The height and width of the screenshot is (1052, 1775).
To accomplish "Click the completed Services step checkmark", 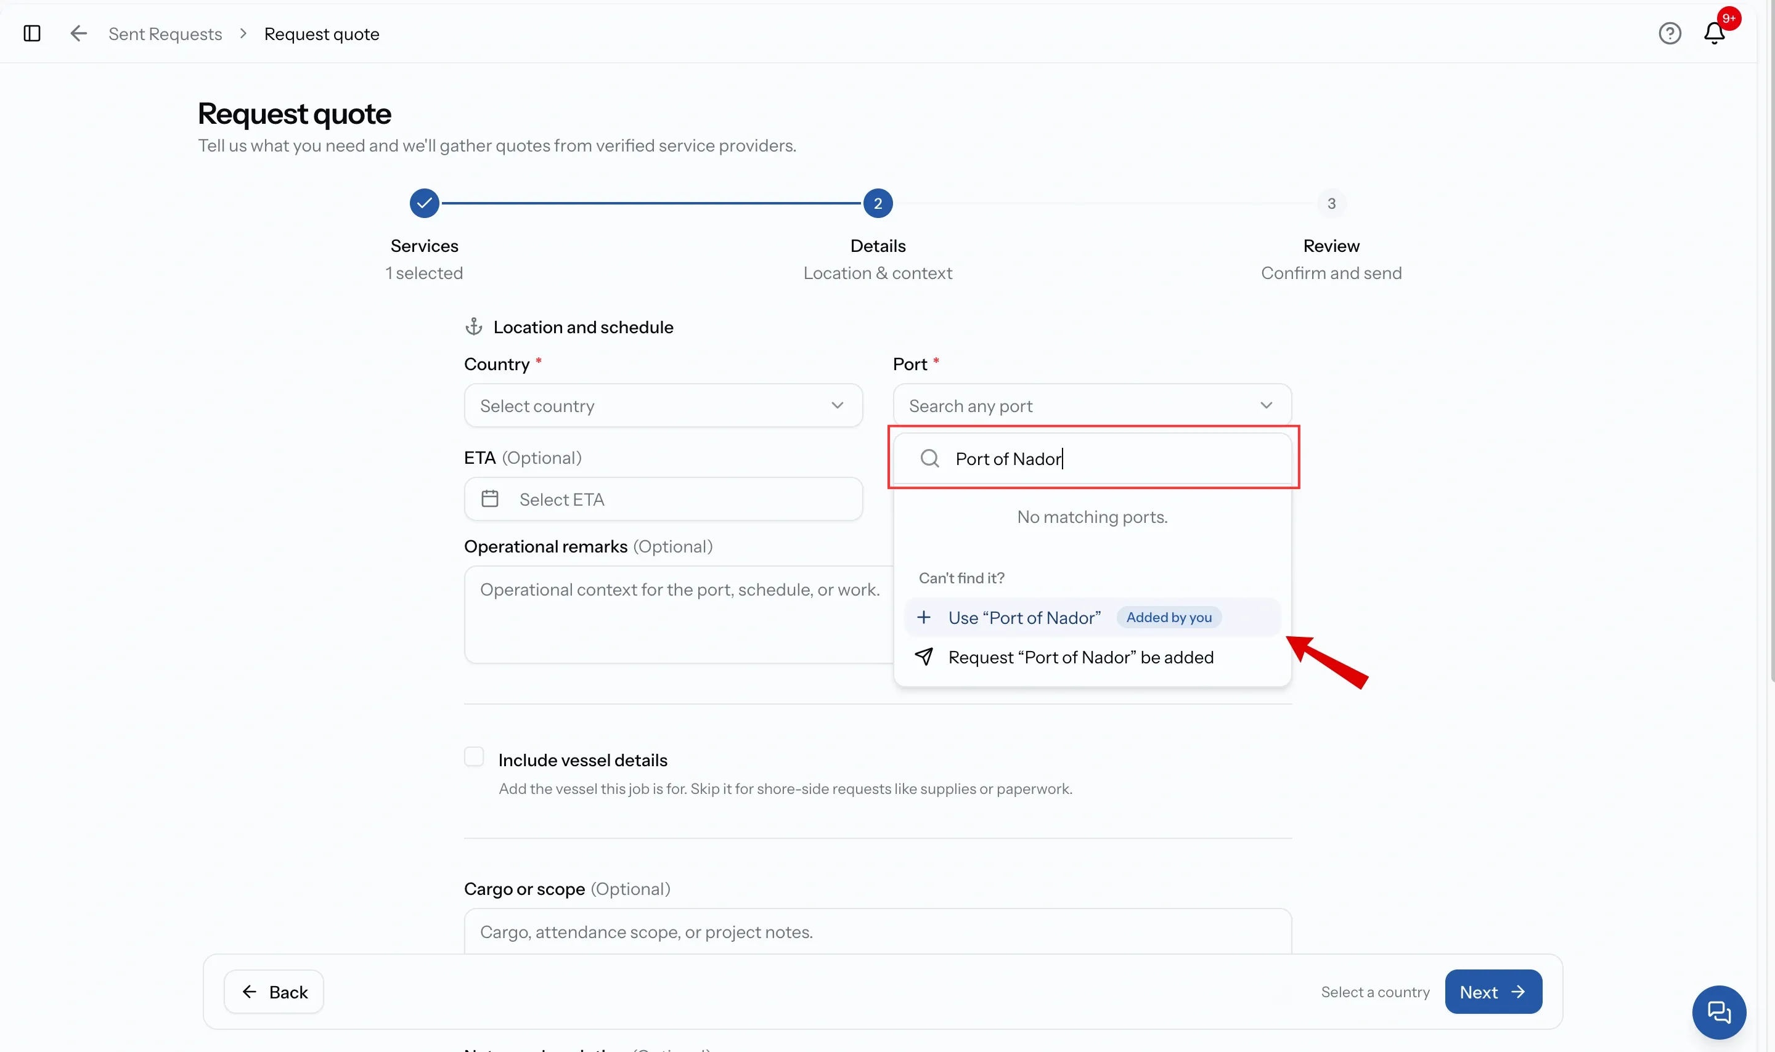I will tap(424, 203).
